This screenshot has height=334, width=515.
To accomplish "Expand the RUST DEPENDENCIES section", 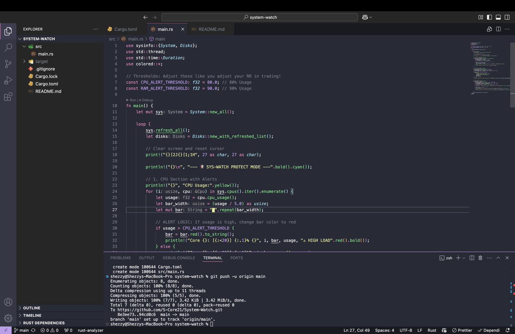I will pos(60,323).
